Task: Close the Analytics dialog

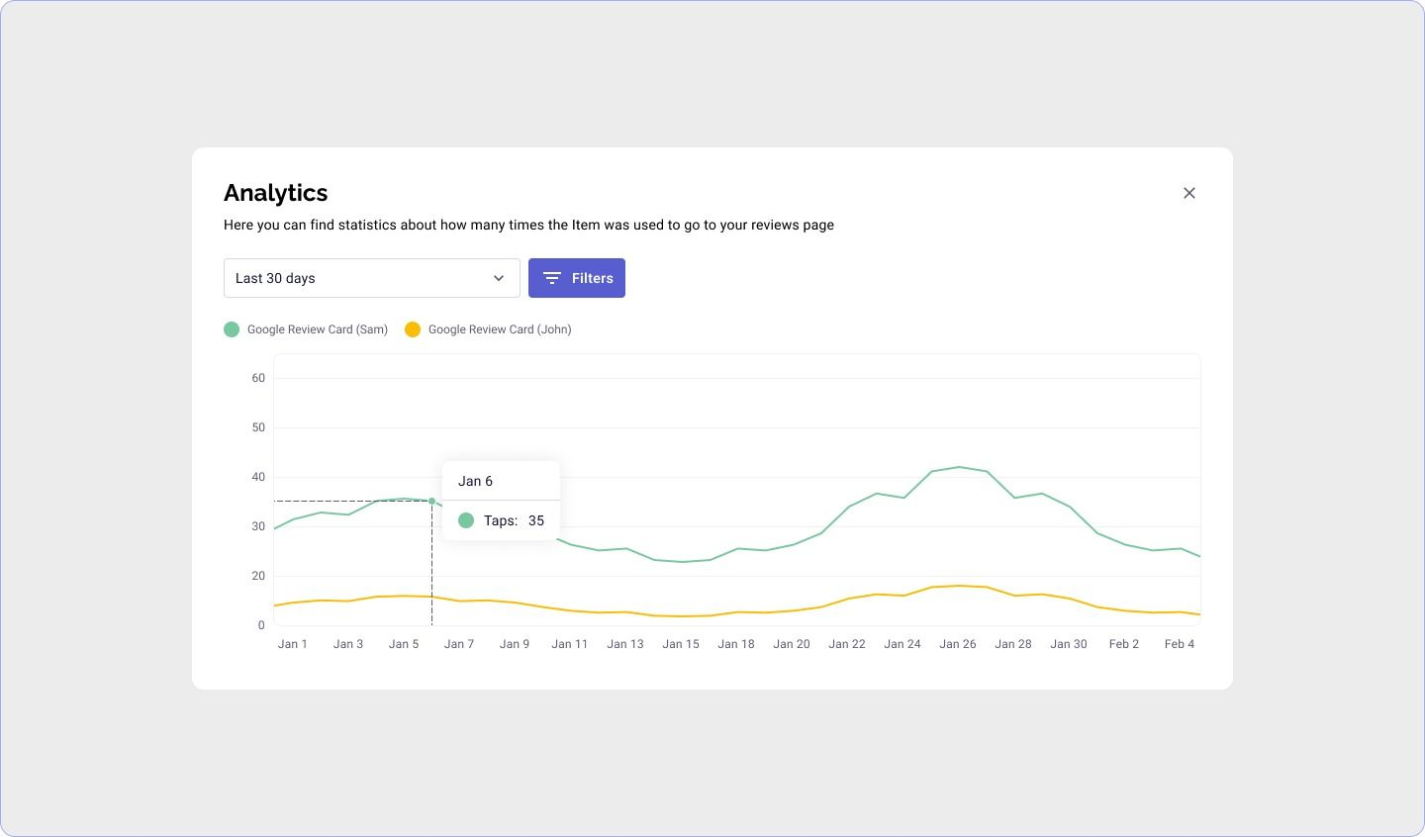Action: [1189, 193]
